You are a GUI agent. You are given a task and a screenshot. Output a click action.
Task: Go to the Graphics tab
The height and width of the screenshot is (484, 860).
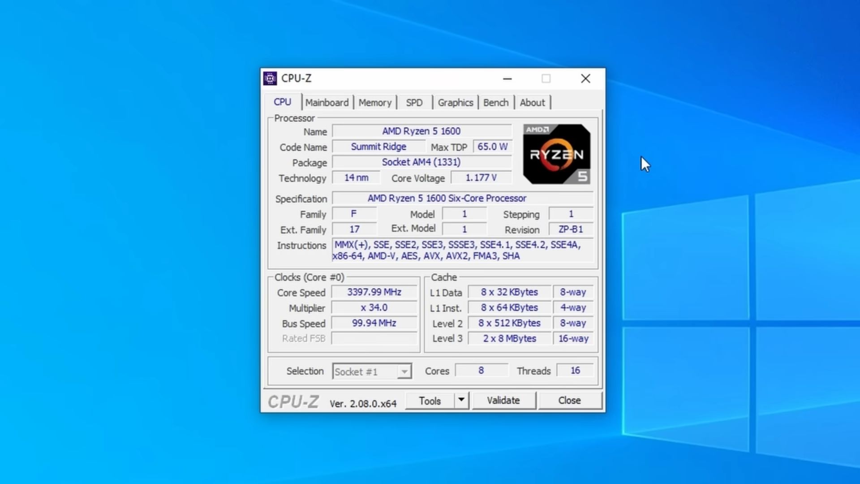[x=456, y=103]
